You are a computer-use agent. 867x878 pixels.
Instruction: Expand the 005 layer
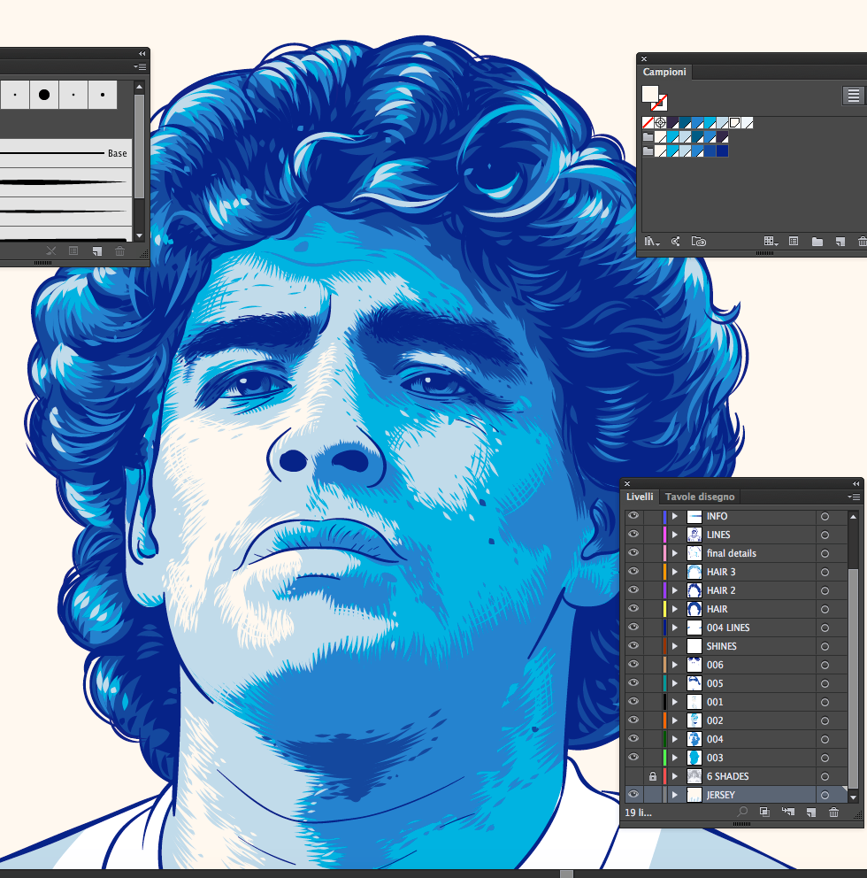click(675, 683)
